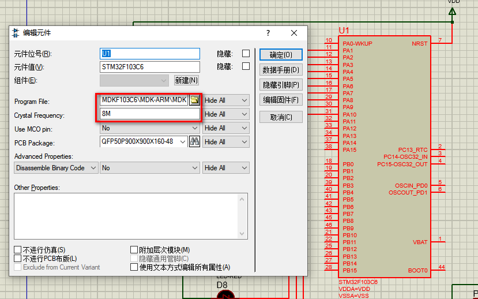Click the 元件值 STM32F103C6 field
The height and width of the screenshot is (299, 478).
point(150,67)
